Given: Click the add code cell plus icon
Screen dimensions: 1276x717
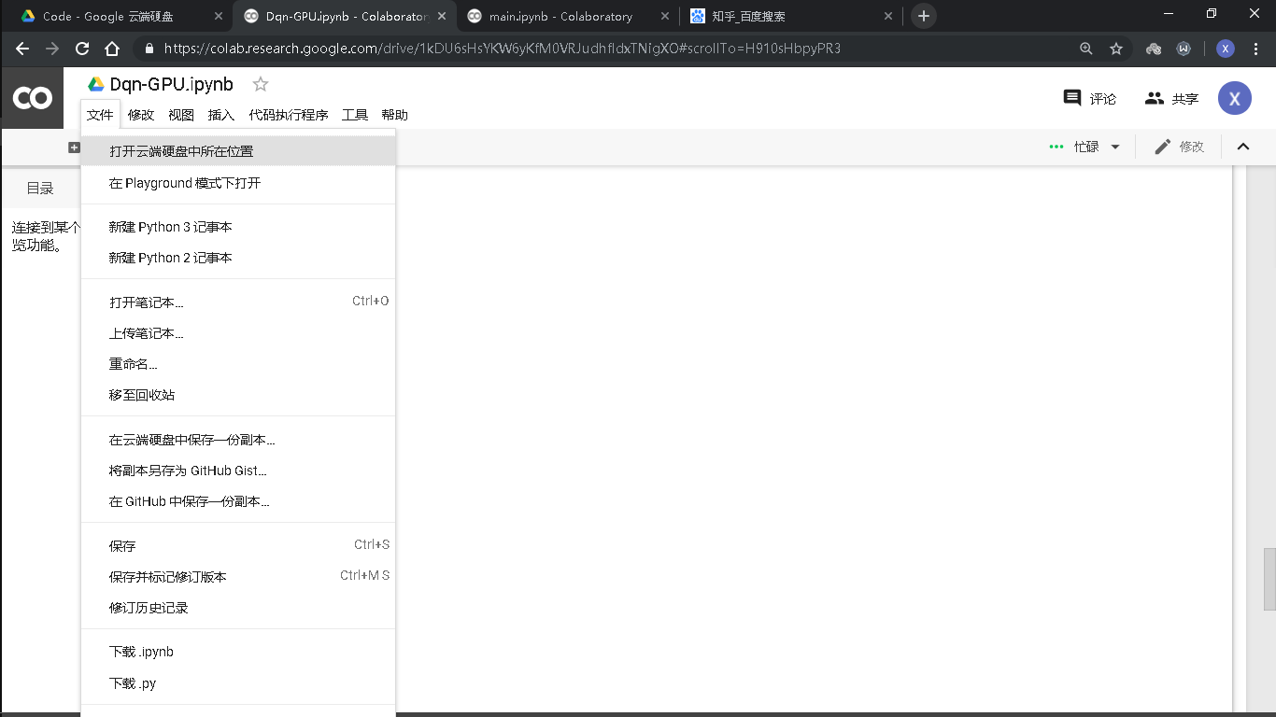Looking at the screenshot, I should click(75, 148).
